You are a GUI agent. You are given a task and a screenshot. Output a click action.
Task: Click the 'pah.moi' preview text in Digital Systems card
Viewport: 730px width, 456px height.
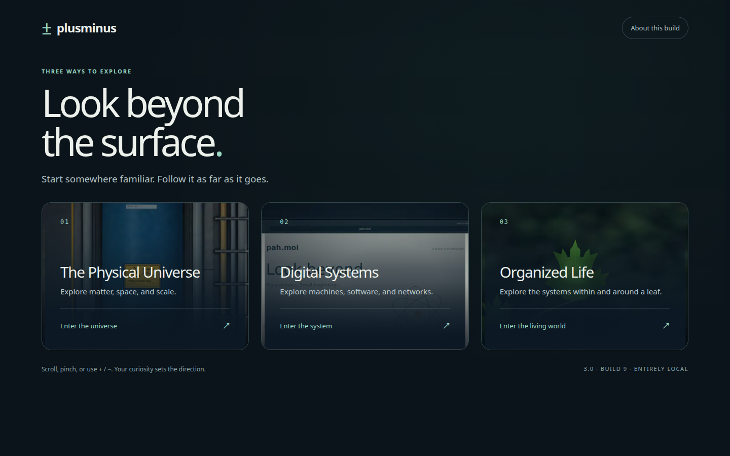pyautogui.click(x=282, y=247)
